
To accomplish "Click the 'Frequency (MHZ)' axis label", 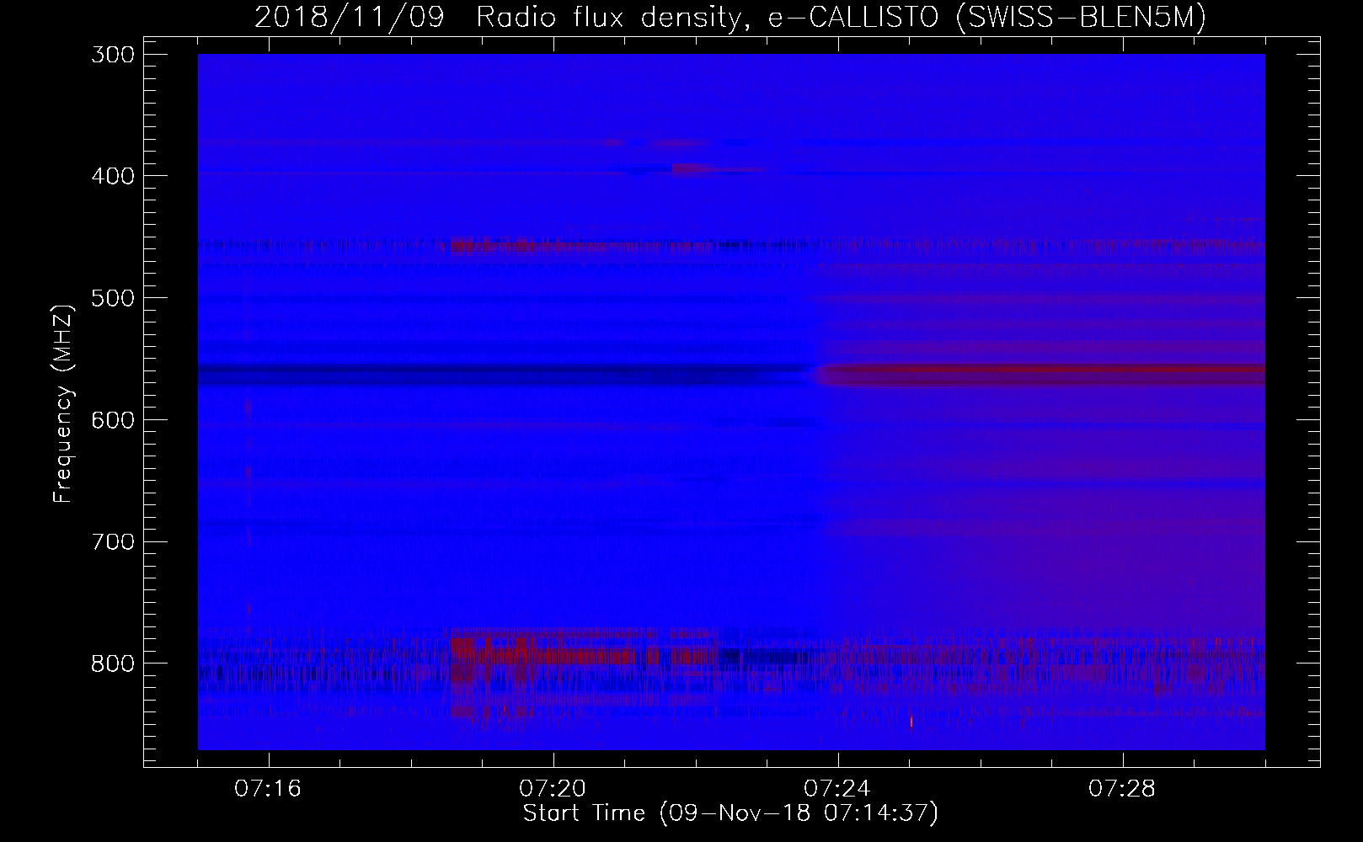I will tap(63, 404).
